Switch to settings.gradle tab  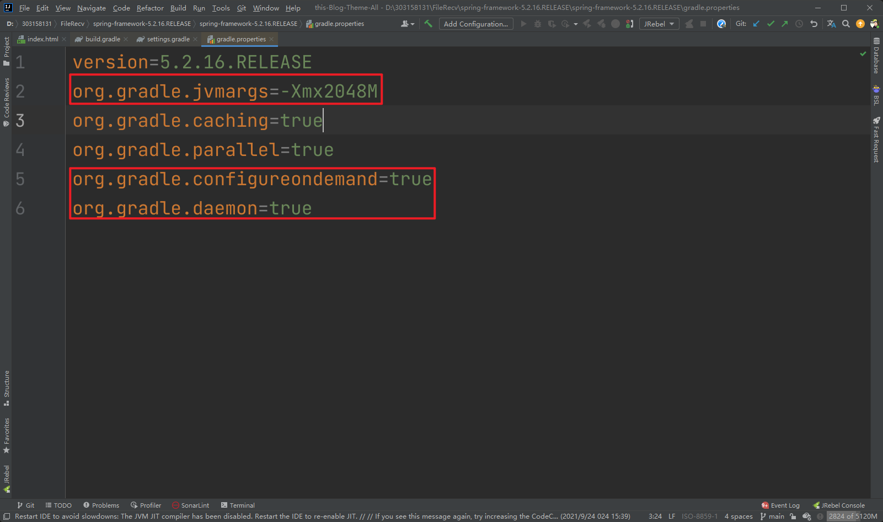[x=168, y=39]
